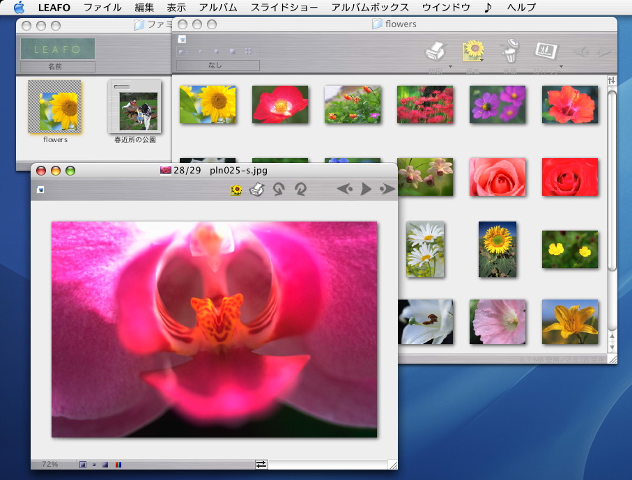
Task: Rotate the image clockwise
Action: (x=300, y=189)
